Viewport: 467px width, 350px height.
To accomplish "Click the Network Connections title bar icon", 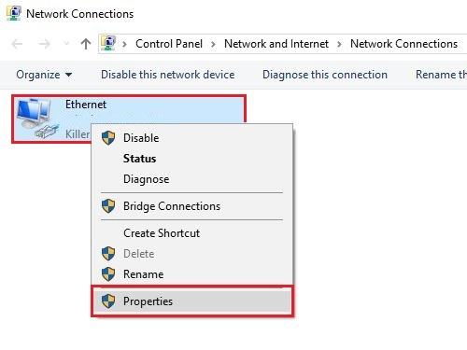I will [14, 13].
